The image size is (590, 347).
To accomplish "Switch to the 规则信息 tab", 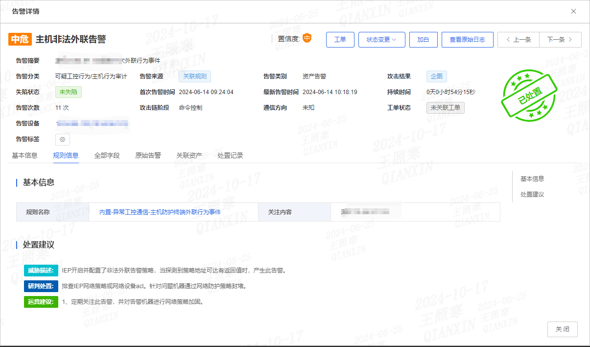I will point(66,155).
